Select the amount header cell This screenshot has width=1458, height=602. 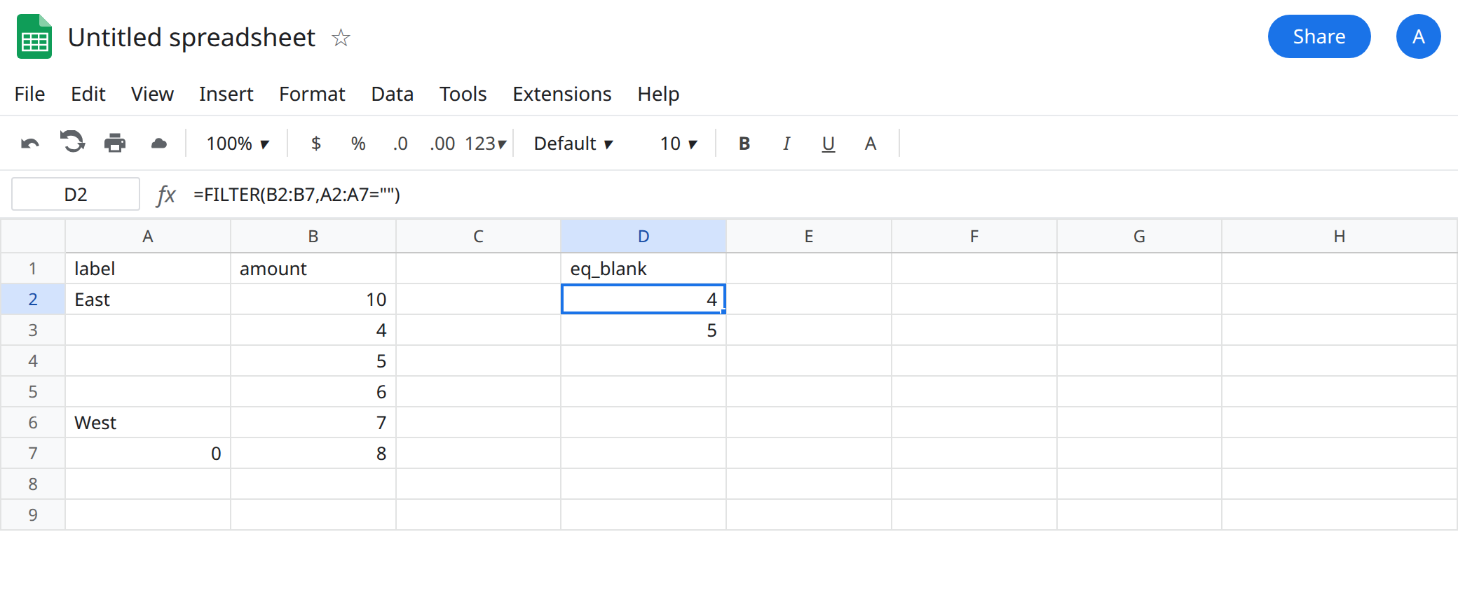pos(313,268)
